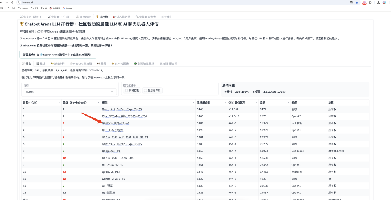This screenshot has height=200, width=391.
Task: Open the DeepSeek-R1 model link
Action: tap(111, 151)
